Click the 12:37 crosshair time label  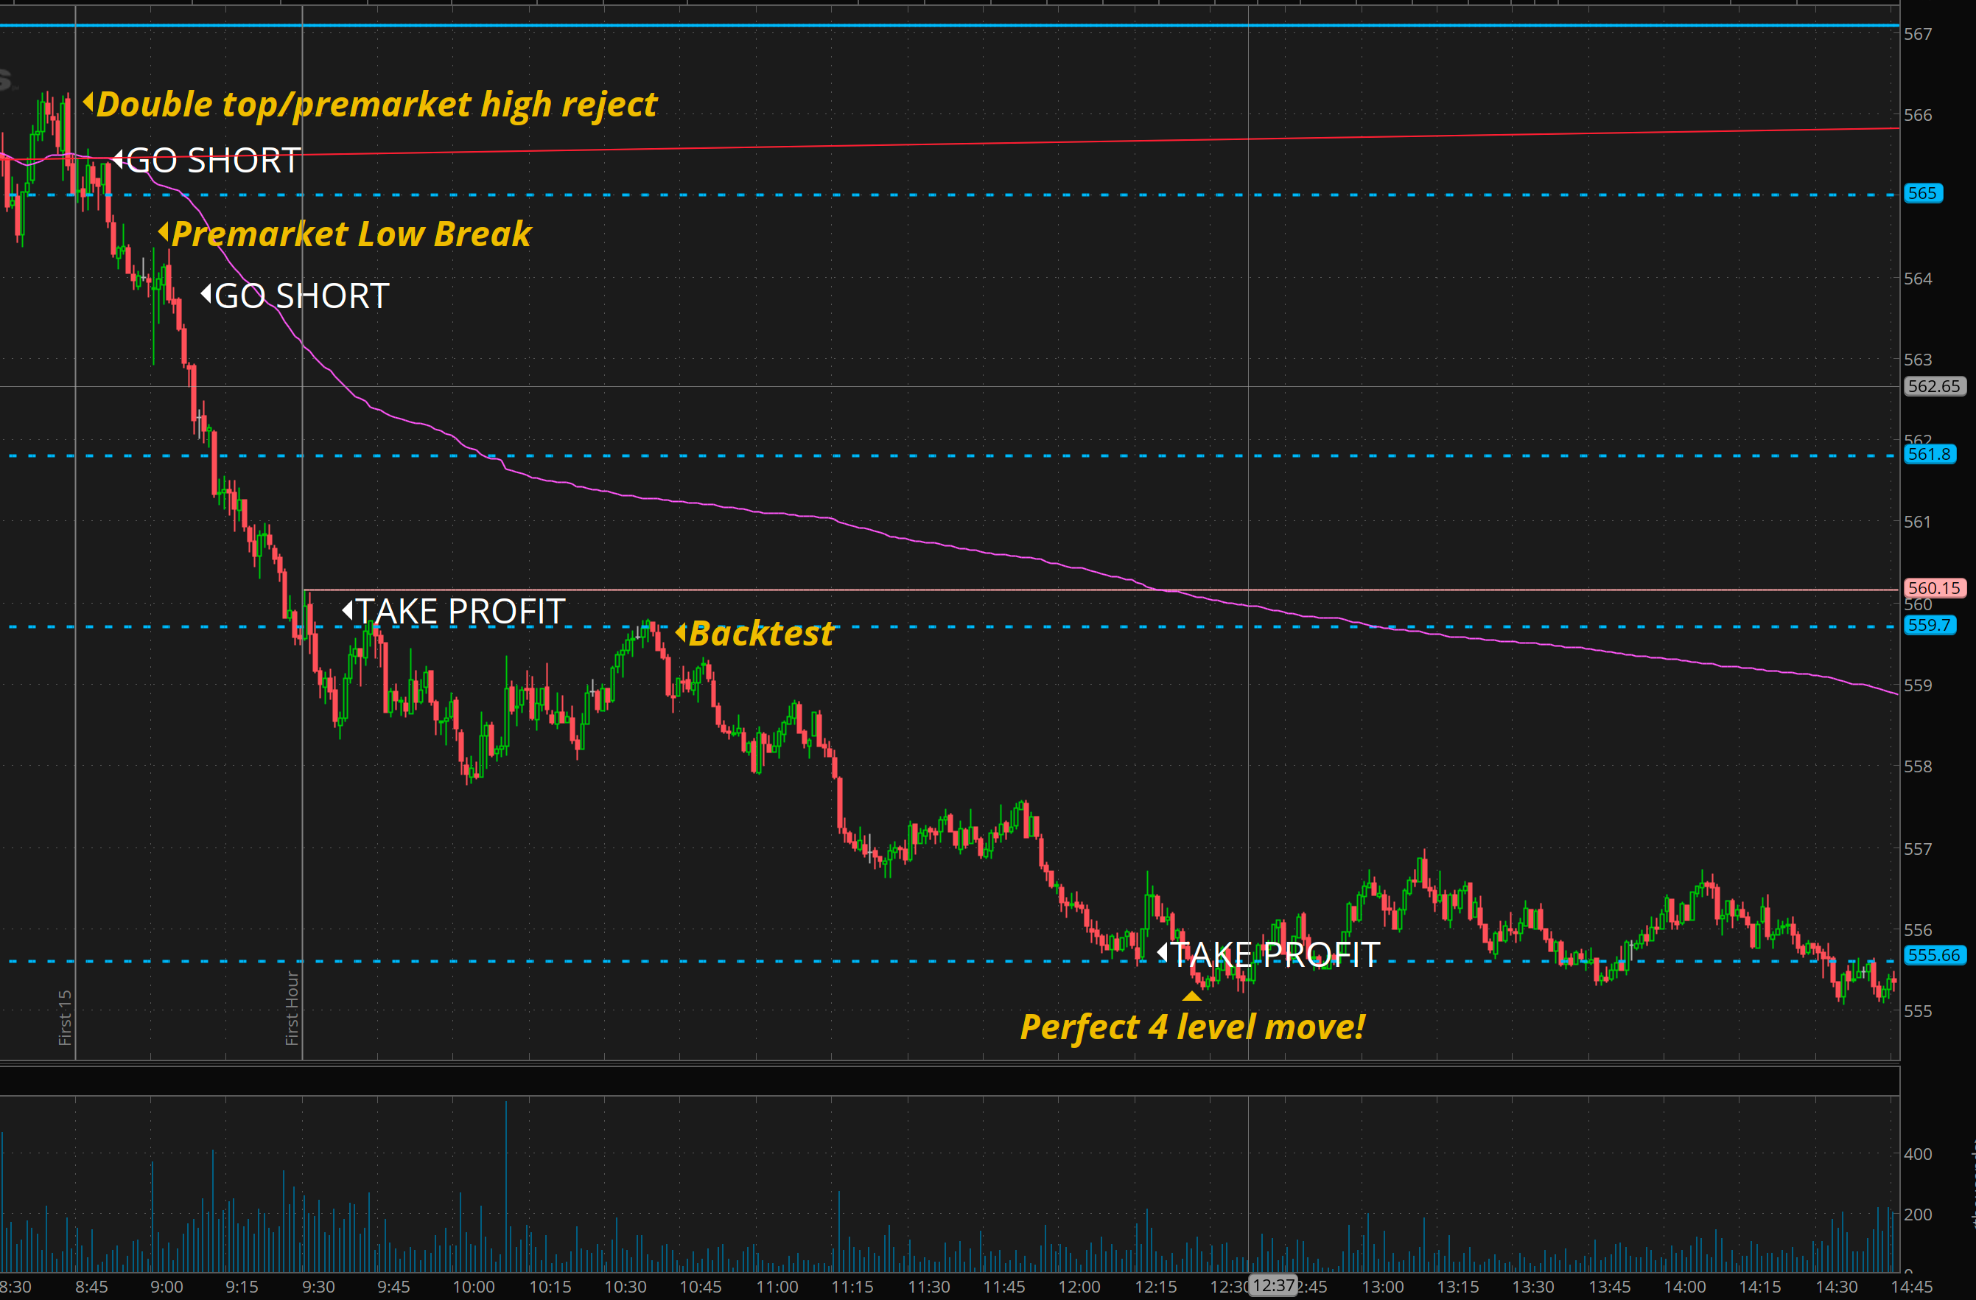[1273, 1285]
